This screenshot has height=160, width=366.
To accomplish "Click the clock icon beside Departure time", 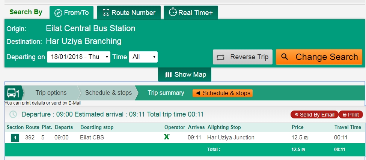I will click(x=13, y=114).
